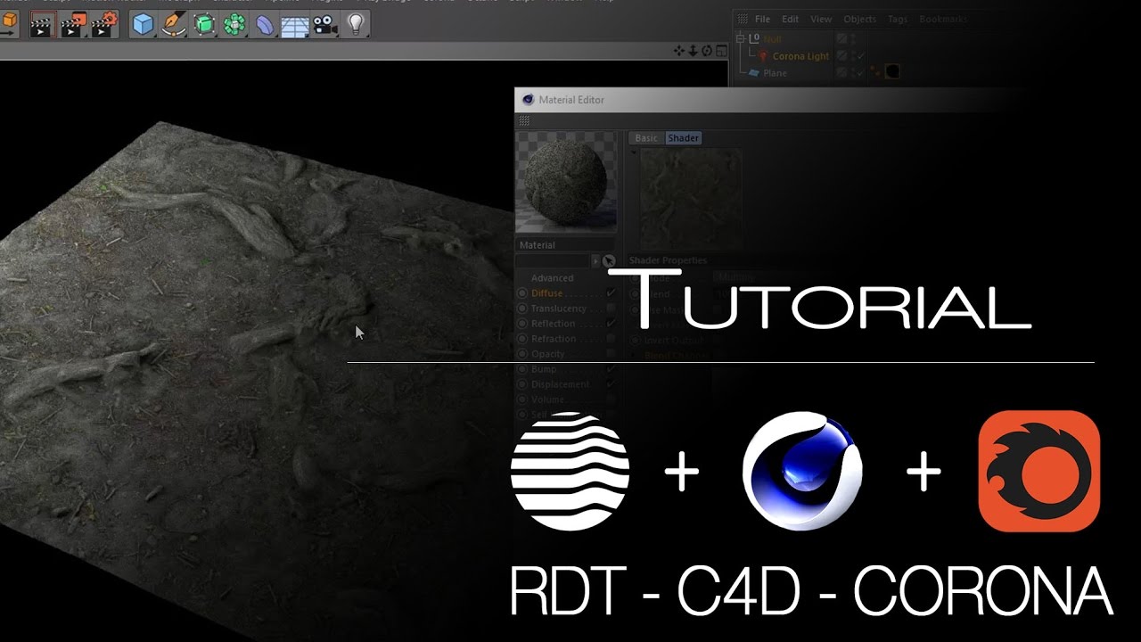The image size is (1141, 642).
Task: Toggle the Displacement channel checkmark
Action: (x=611, y=384)
